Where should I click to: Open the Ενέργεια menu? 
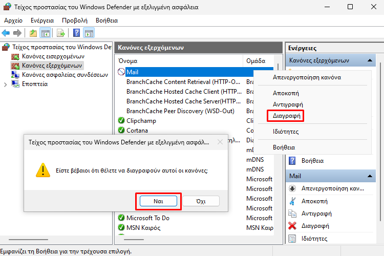(42, 20)
